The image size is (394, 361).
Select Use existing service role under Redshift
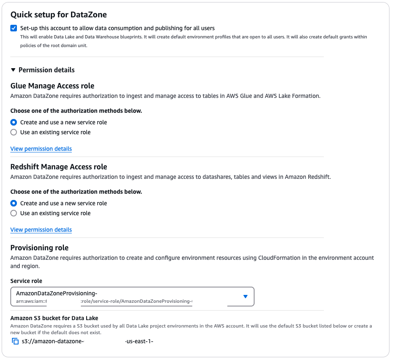point(14,213)
